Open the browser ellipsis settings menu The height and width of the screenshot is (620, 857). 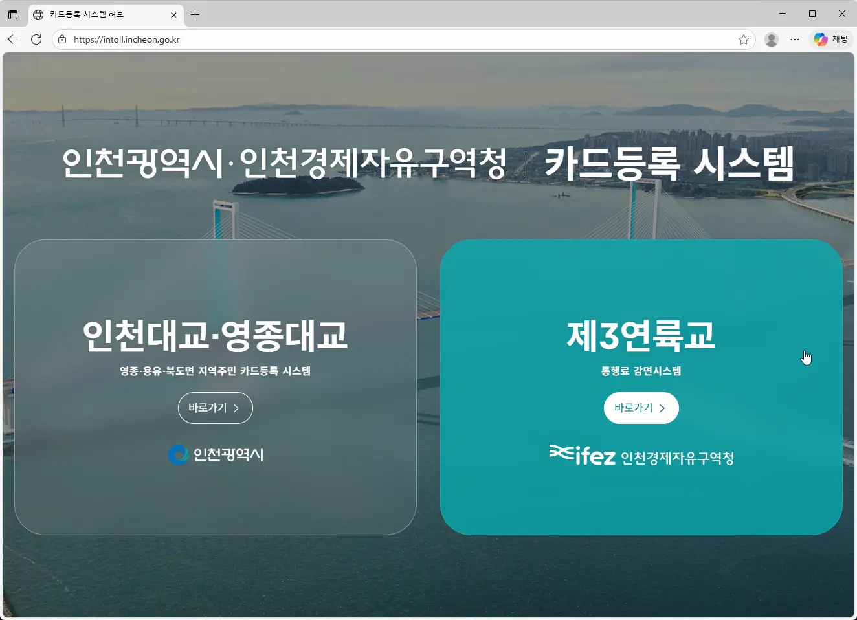point(795,39)
